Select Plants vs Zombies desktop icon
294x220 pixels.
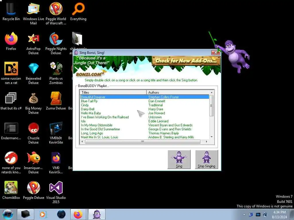56,73
